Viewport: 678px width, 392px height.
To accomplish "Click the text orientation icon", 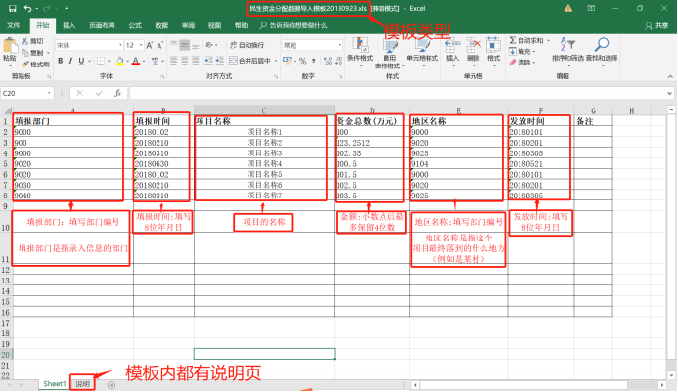I will 209,45.
